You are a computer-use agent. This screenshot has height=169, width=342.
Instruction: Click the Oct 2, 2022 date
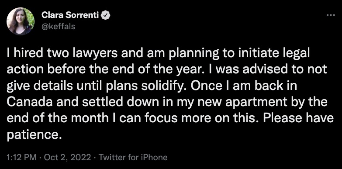[67, 157]
